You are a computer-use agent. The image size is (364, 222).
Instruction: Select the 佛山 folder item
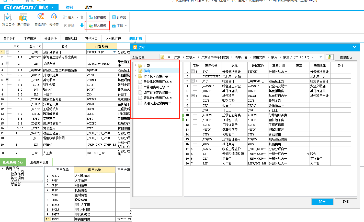coord(146,71)
